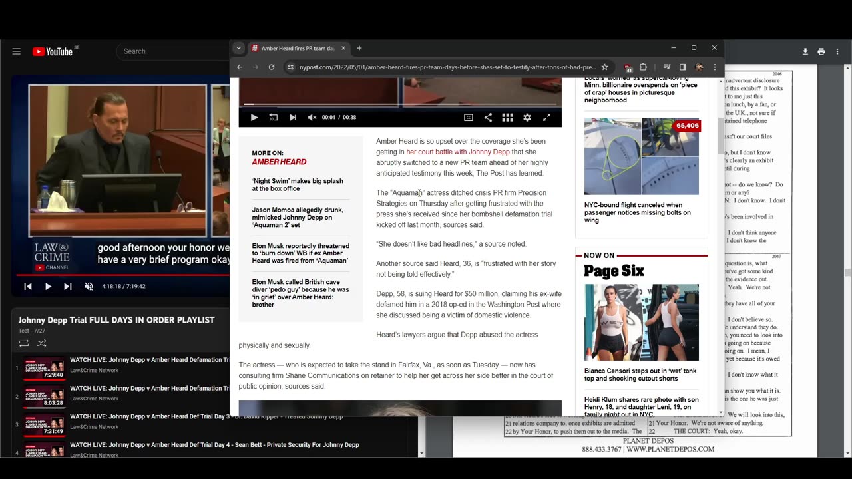The image size is (852, 479).
Task: Toggle loop playlist in YouTube
Action: tap(24, 343)
